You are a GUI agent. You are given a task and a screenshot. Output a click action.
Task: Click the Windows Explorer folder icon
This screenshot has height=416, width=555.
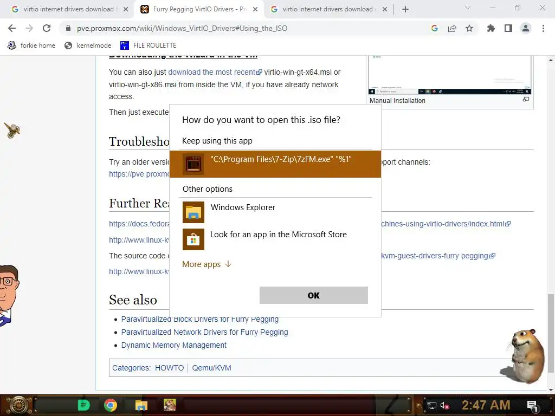click(193, 212)
